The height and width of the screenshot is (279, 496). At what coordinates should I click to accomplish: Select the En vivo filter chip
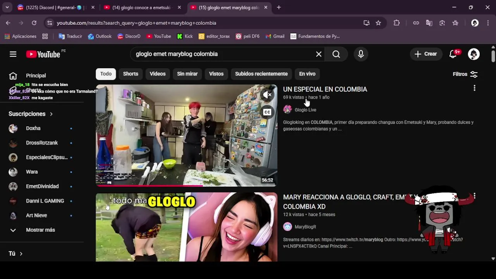coord(307,74)
